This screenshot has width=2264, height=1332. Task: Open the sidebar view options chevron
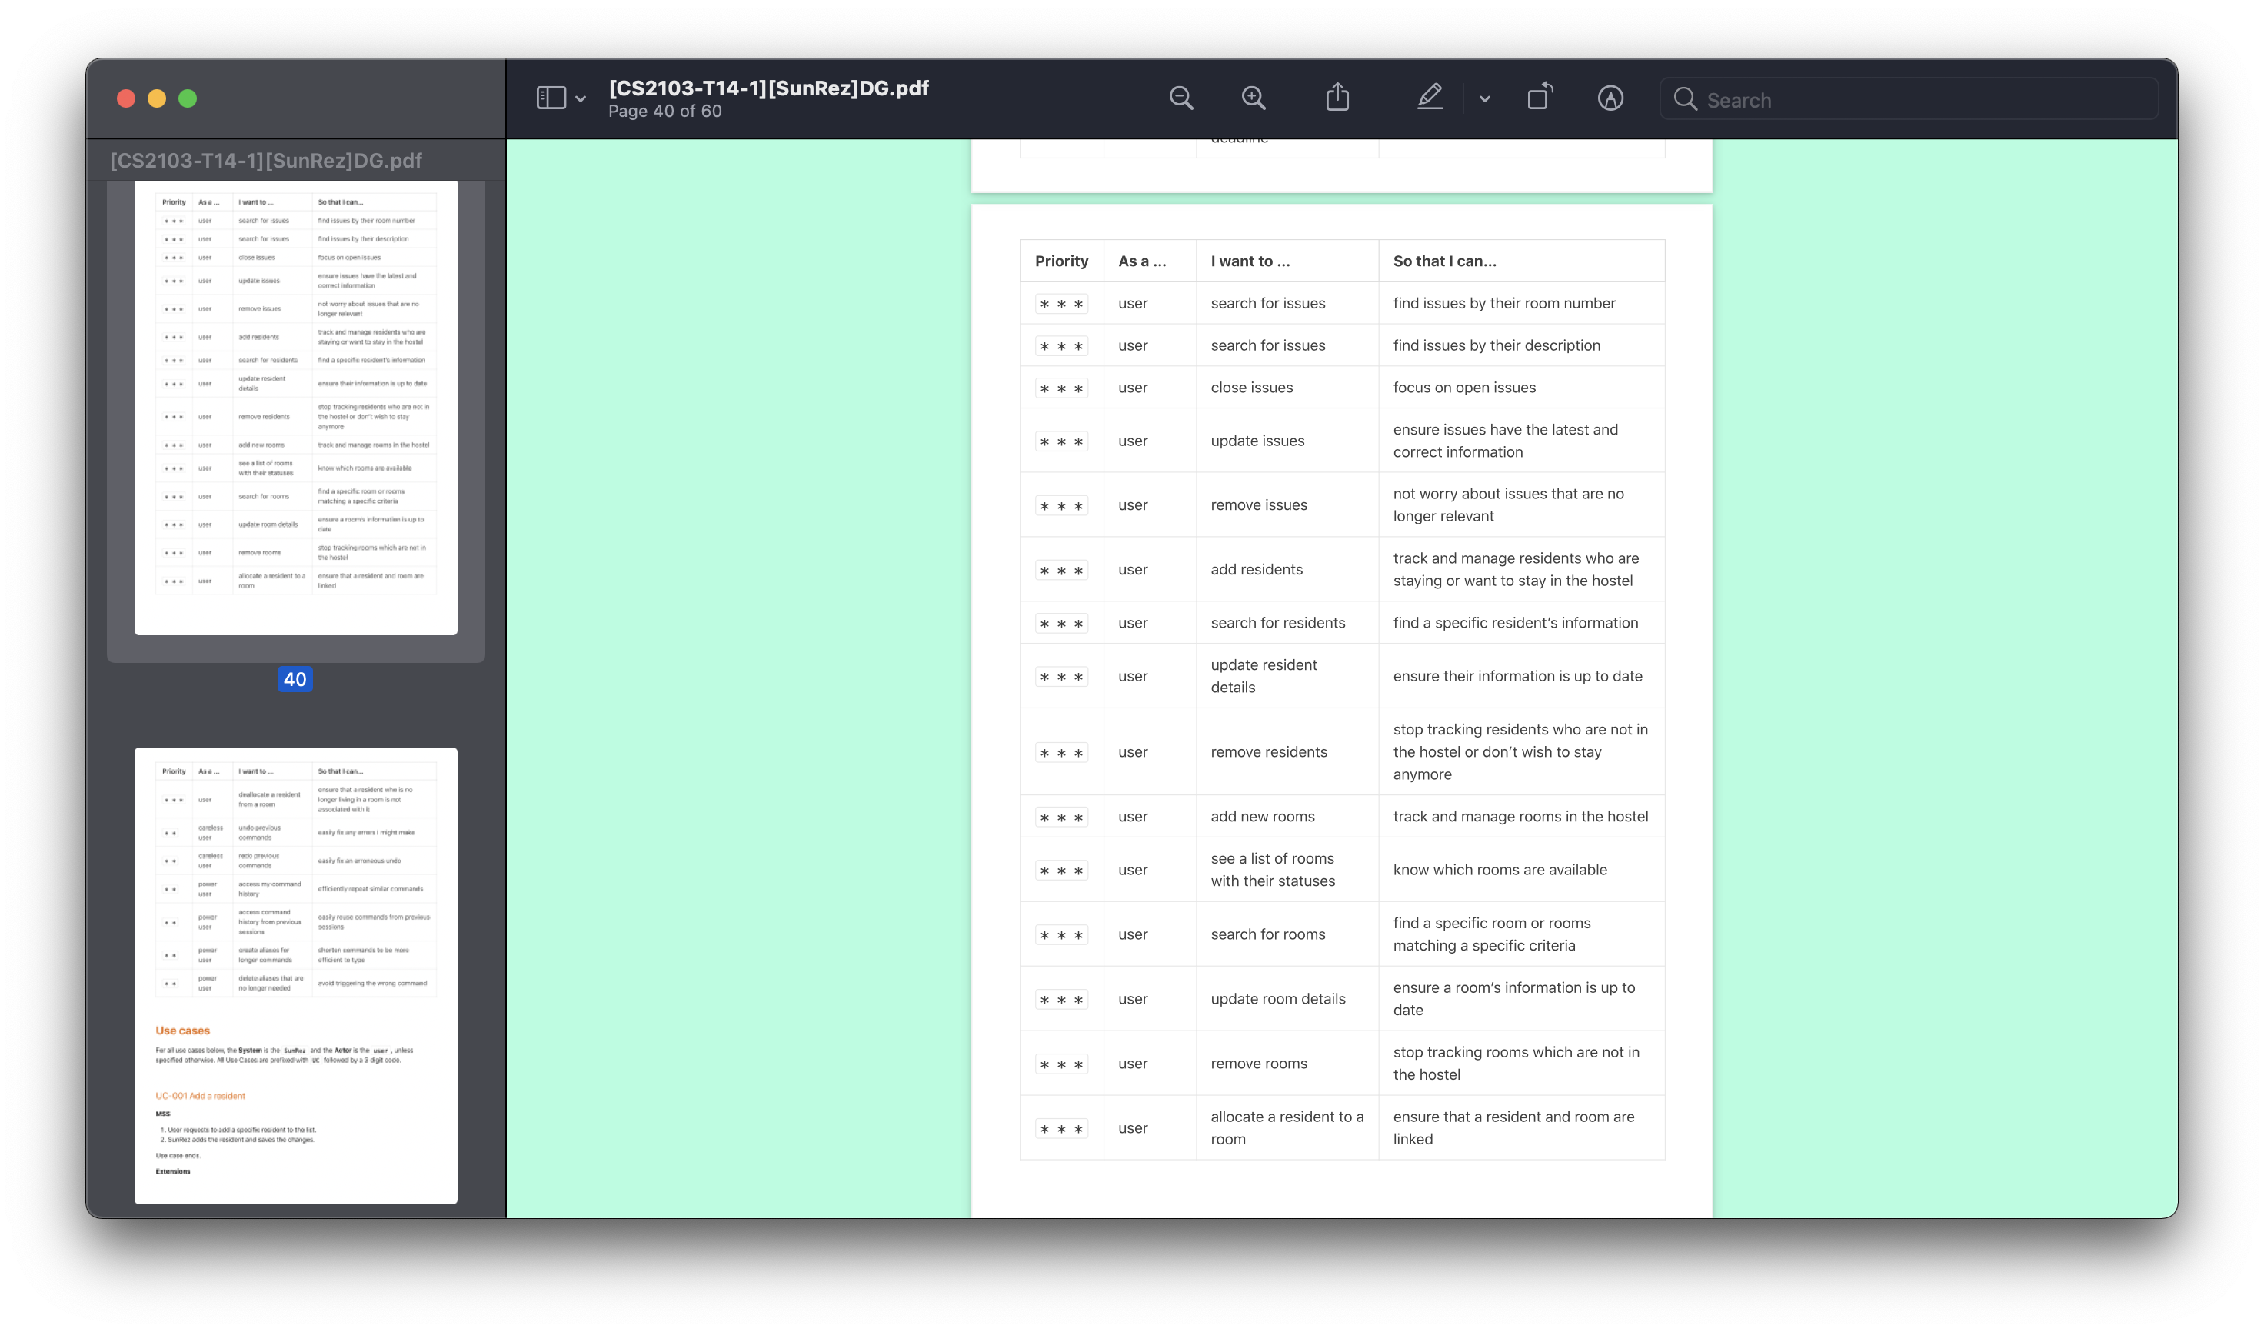click(x=581, y=98)
